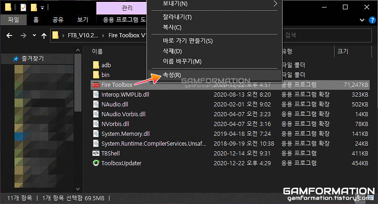The image size is (378, 204).
Task: Switch to the 보기 ribbon tab
Action: point(82,20)
